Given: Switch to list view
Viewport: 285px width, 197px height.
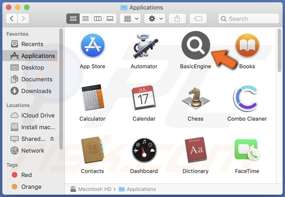Looking at the screenshot, I should tap(85, 18).
